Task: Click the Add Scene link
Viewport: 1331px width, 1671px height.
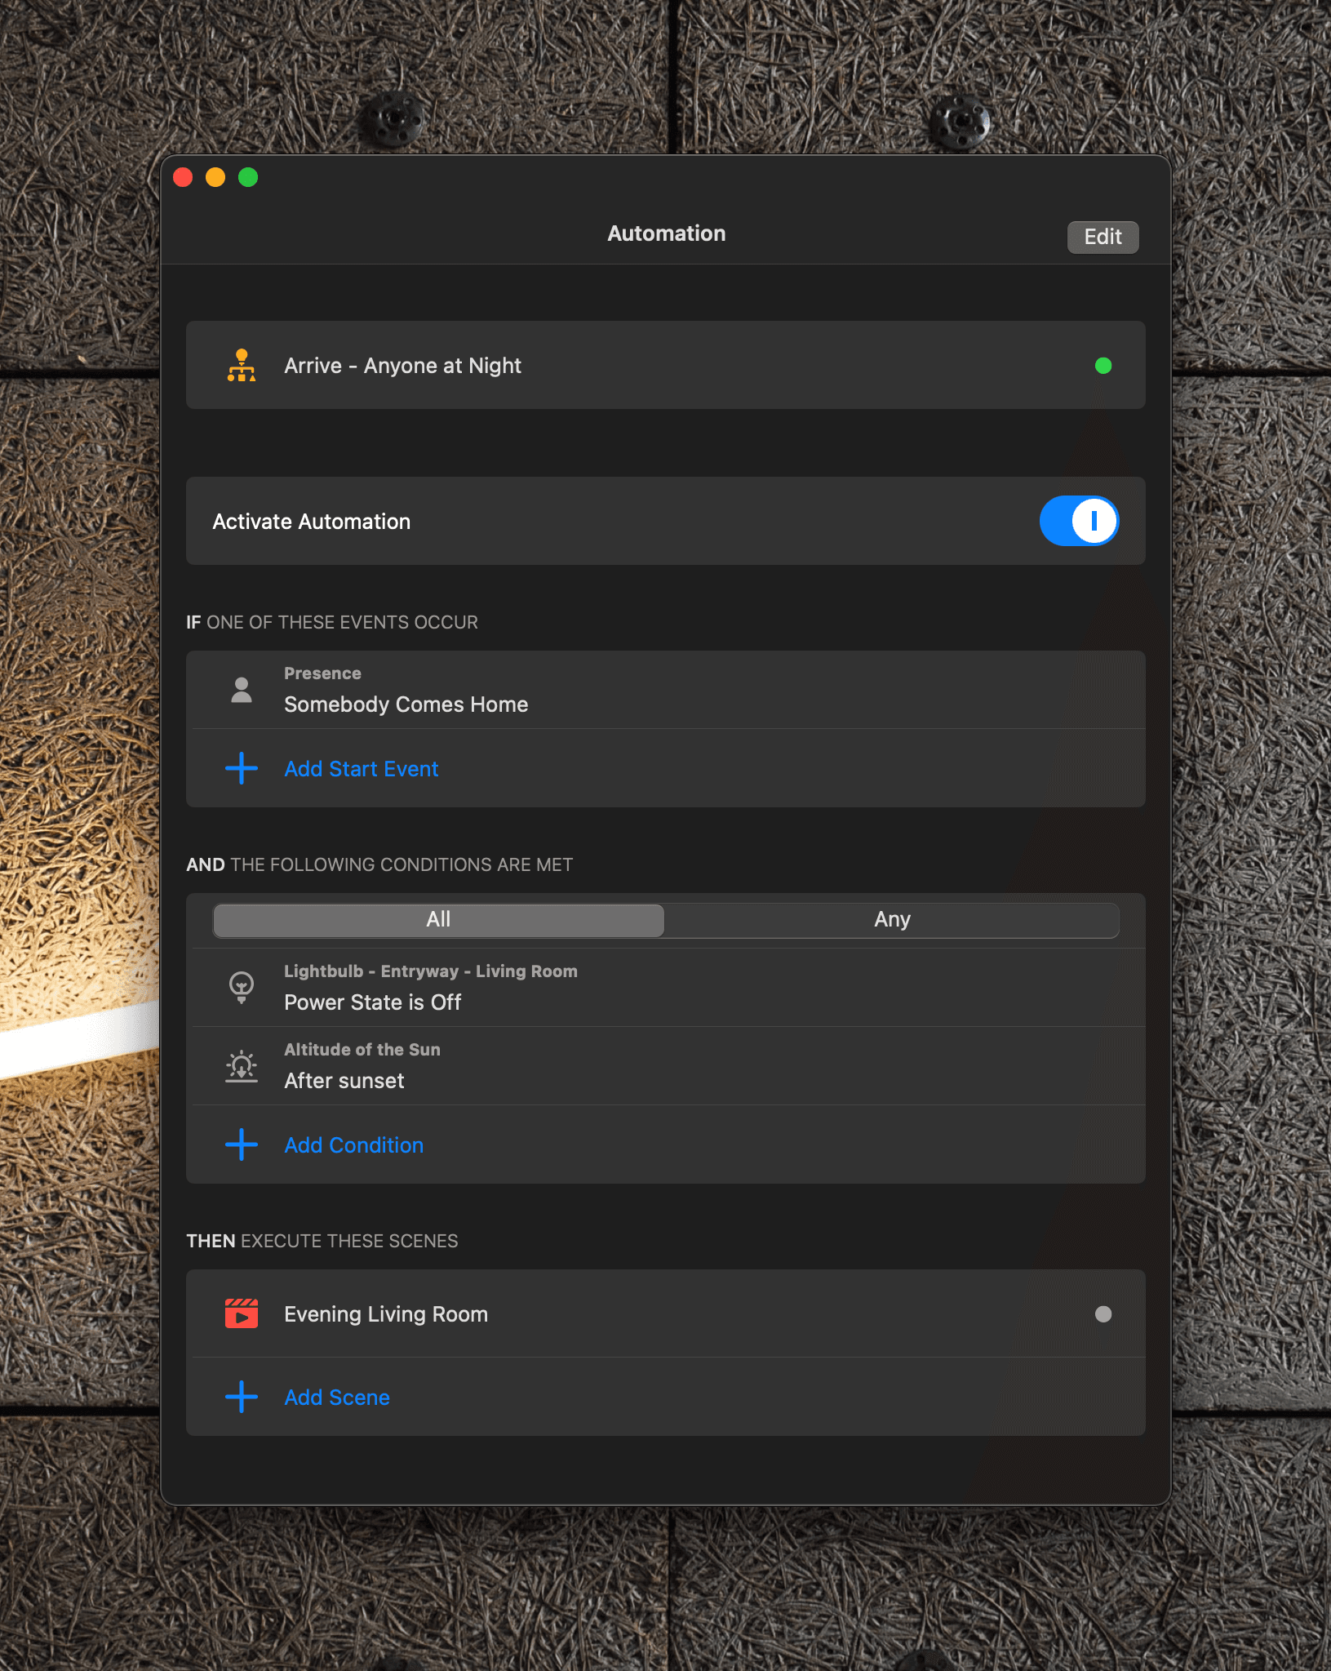Action: click(336, 1397)
